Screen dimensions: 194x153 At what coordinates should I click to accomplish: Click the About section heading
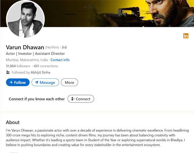point(13,122)
